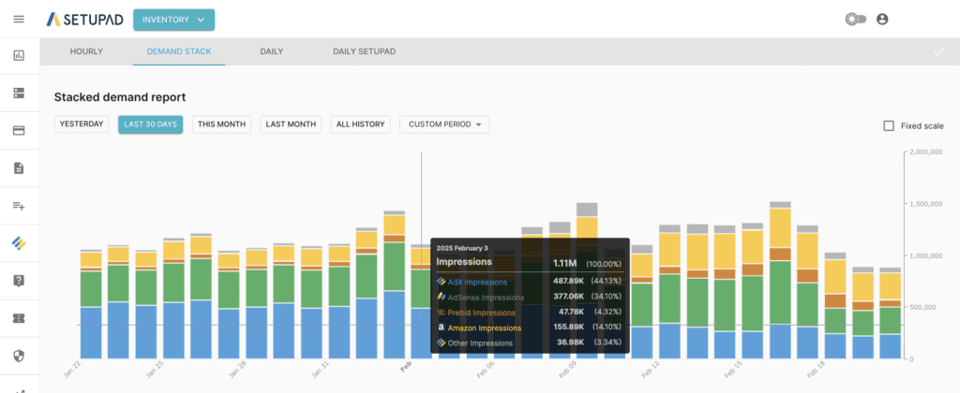Click the blue AdX segment of Jan 22 bar
This screenshot has width=960, height=393.
(91, 332)
